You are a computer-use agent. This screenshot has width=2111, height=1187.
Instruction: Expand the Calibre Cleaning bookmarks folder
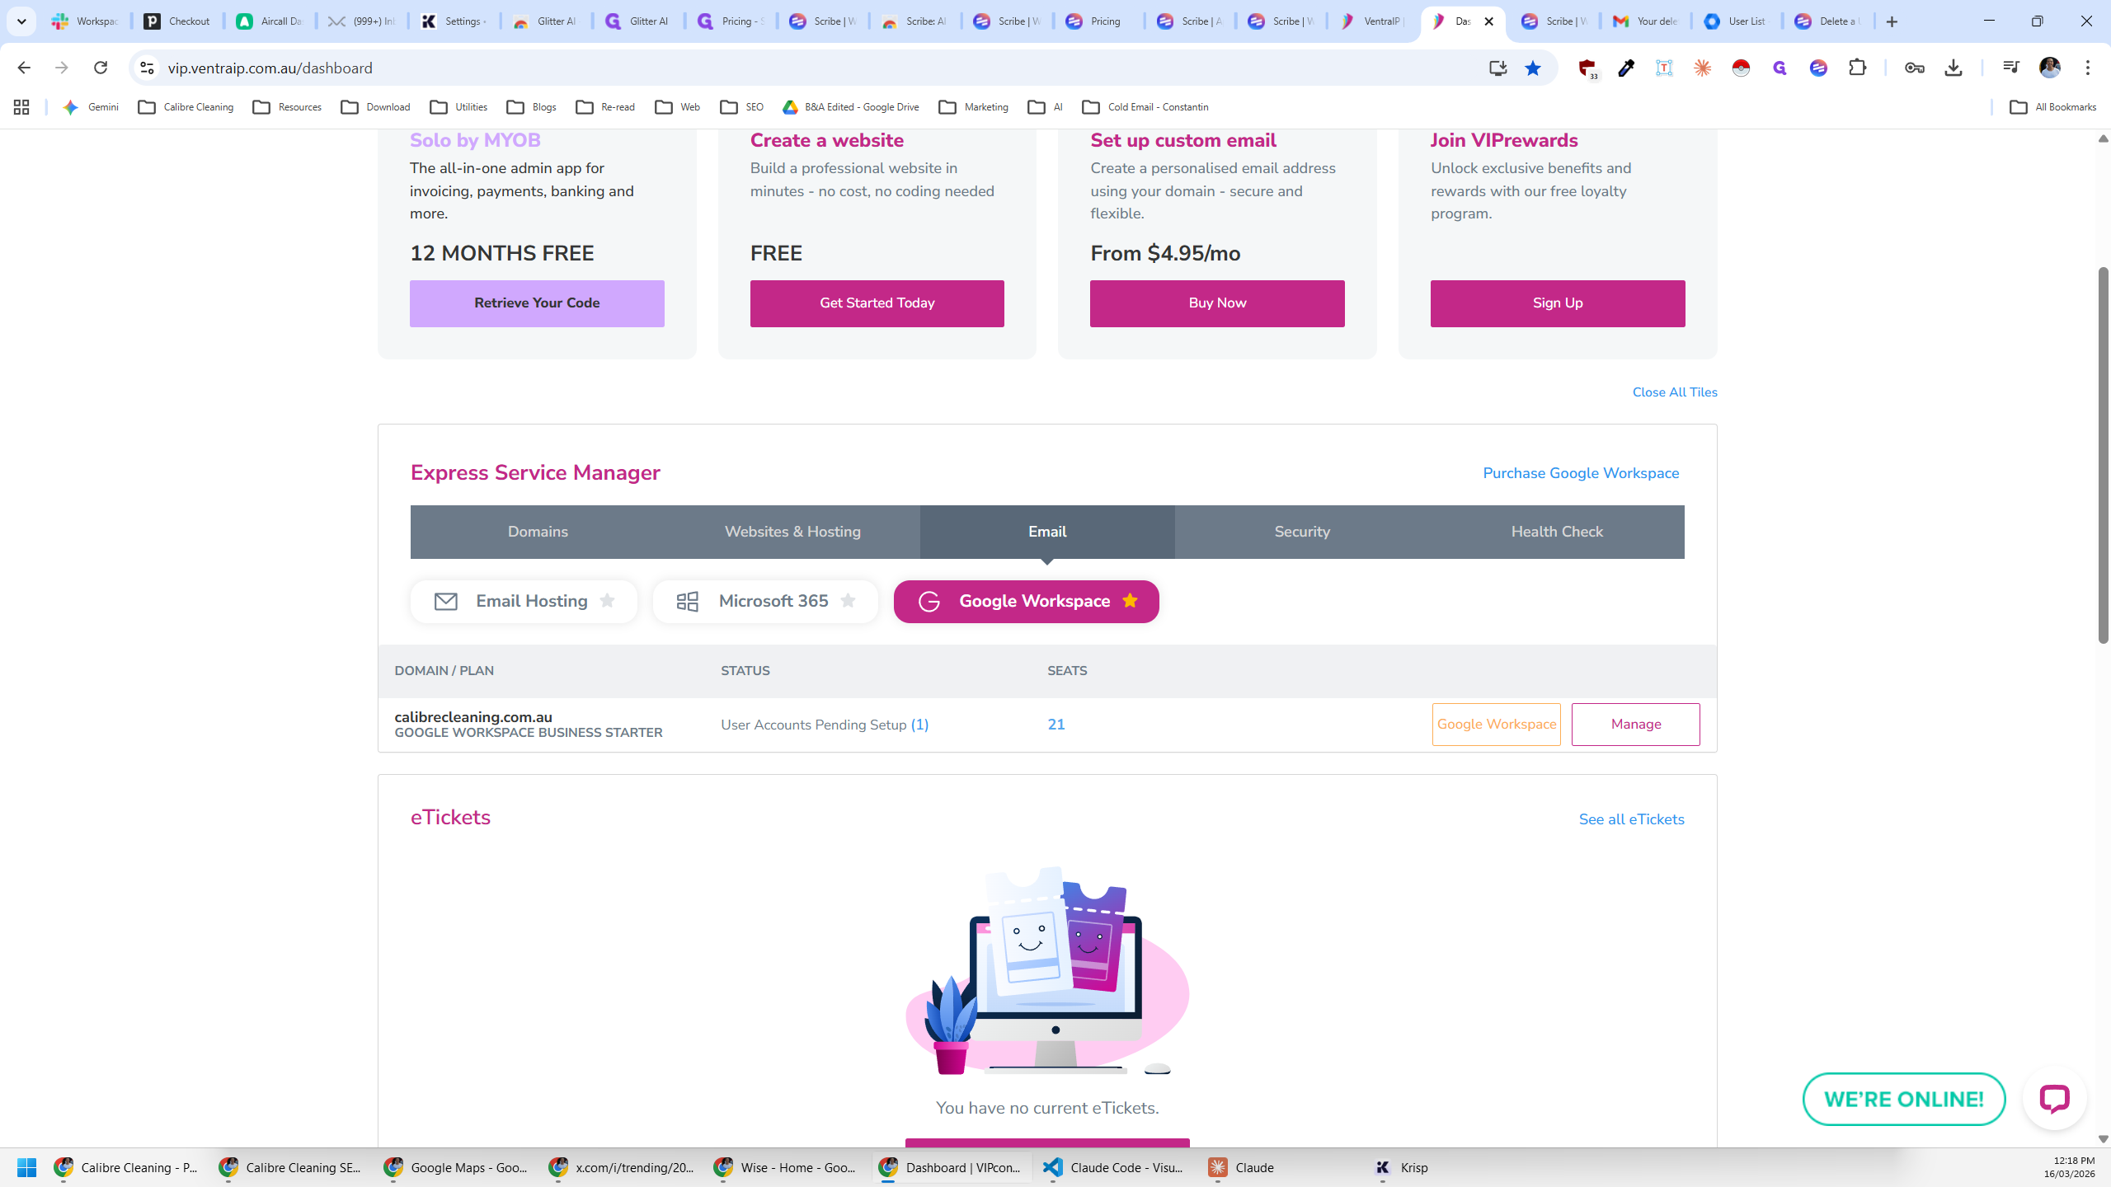click(x=186, y=107)
